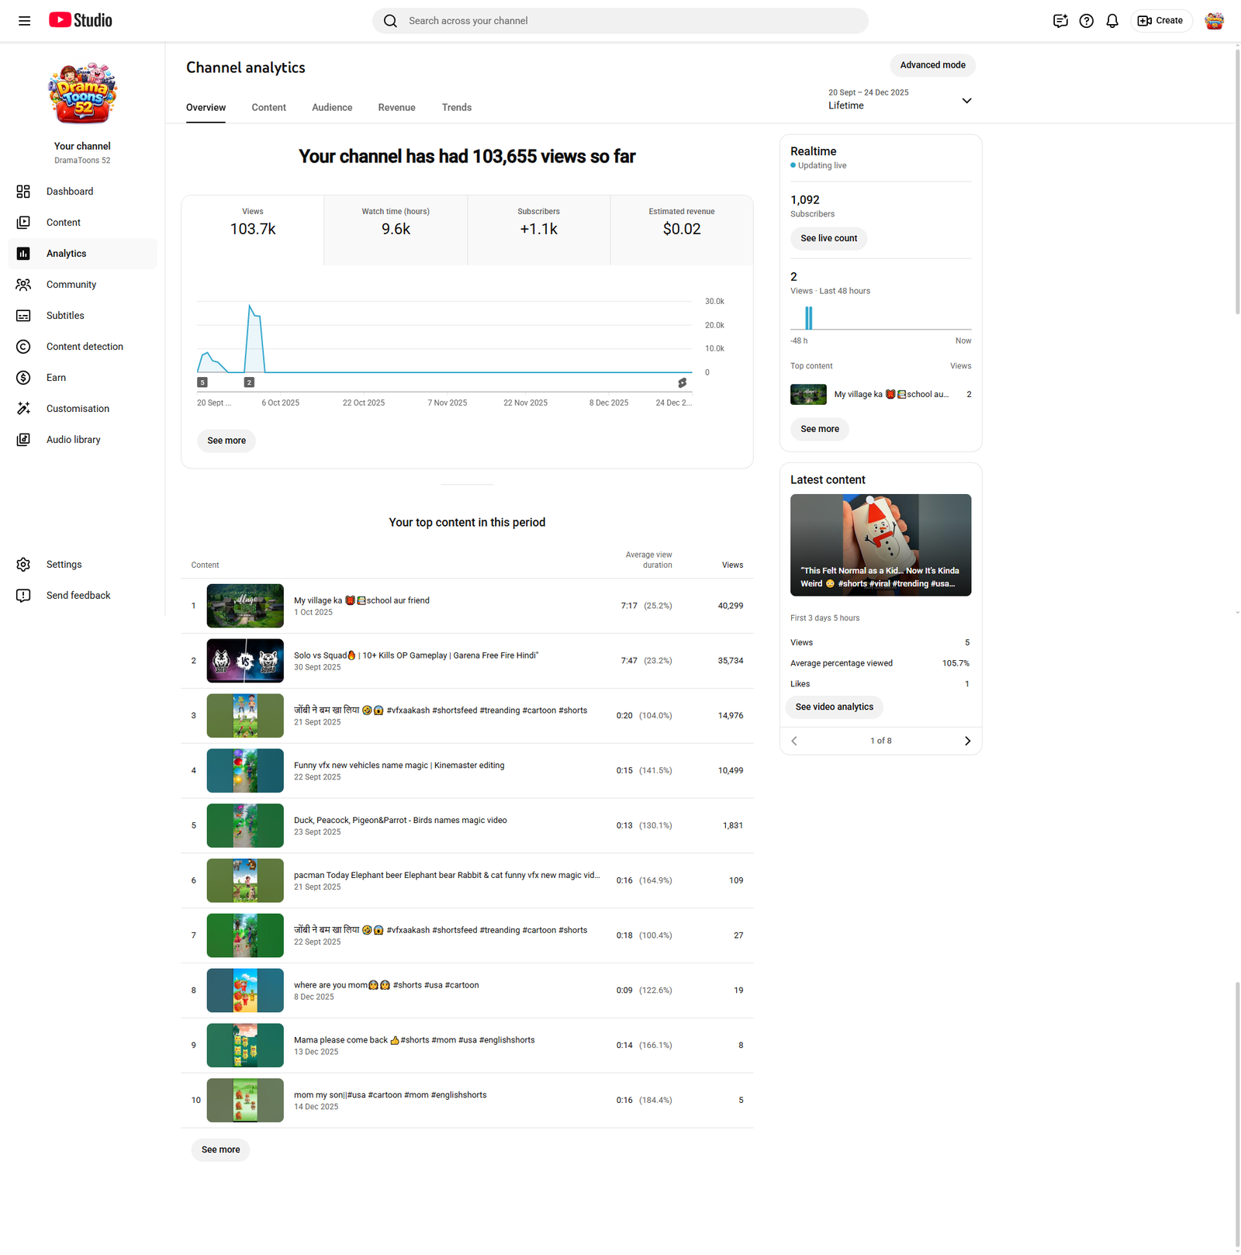Click the chart marker labeled 5

pos(202,382)
